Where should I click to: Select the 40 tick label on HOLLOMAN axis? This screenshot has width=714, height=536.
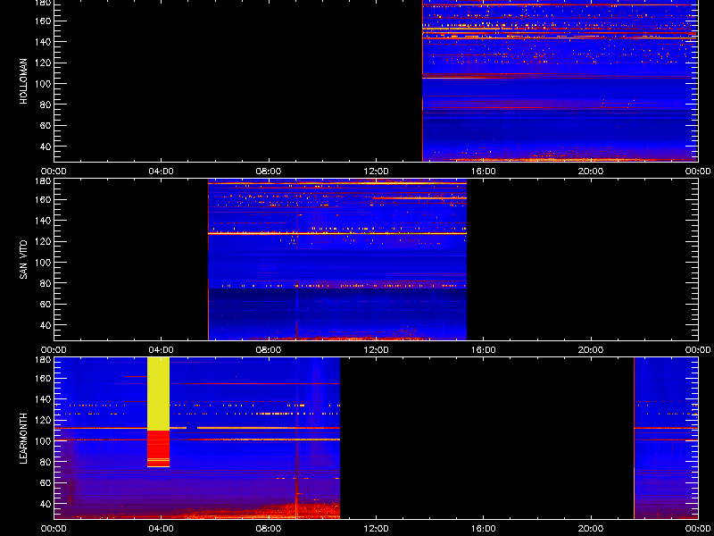(45, 147)
